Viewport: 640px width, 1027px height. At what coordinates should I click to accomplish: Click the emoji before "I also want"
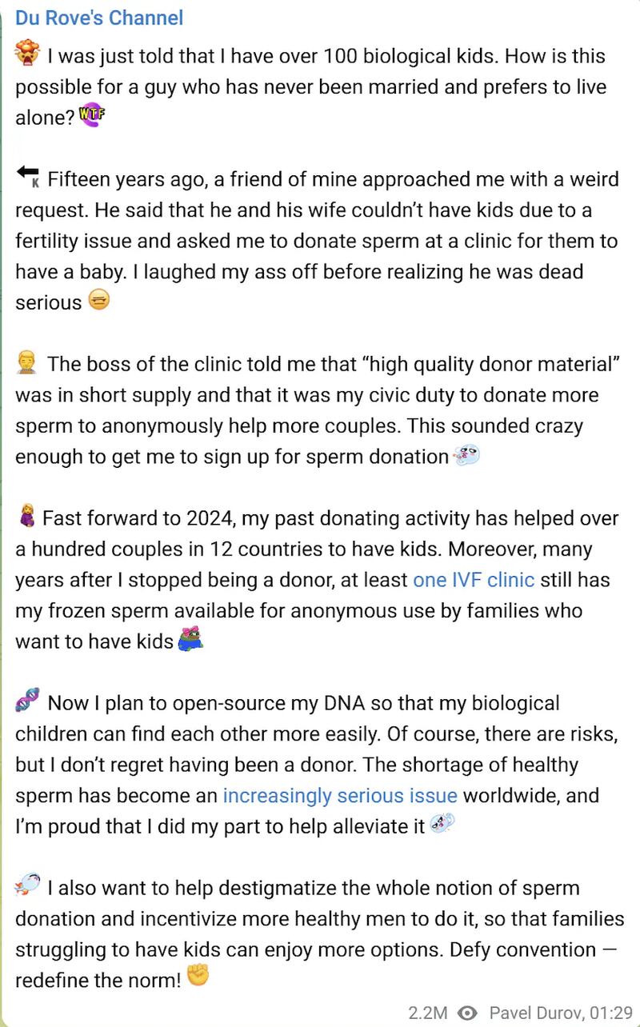[27, 886]
